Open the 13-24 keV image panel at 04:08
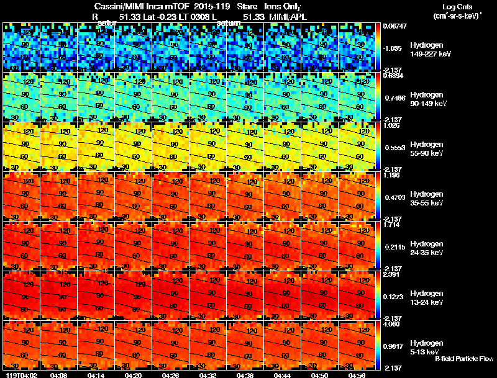 [x=58, y=295]
